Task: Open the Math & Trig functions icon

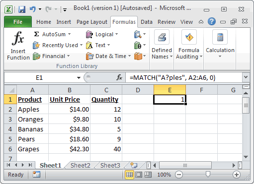Action: click(138, 45)
